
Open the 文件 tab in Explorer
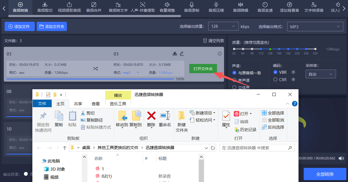42,104
